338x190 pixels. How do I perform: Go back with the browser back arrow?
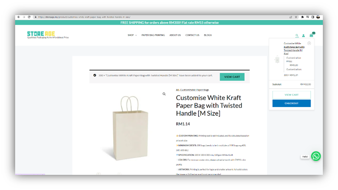19,17
